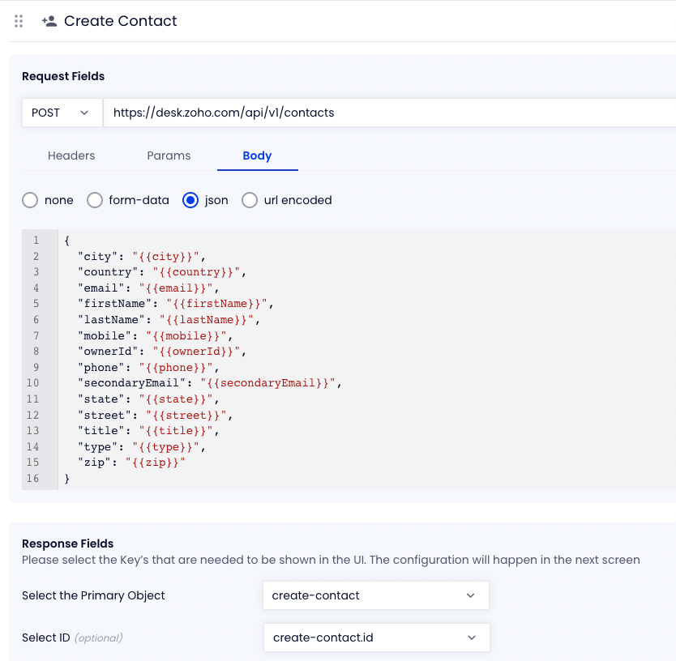The height and width of the screenshot is (661, 676).
Task: Open the POST method dropdown
Action: coord(62,113)
